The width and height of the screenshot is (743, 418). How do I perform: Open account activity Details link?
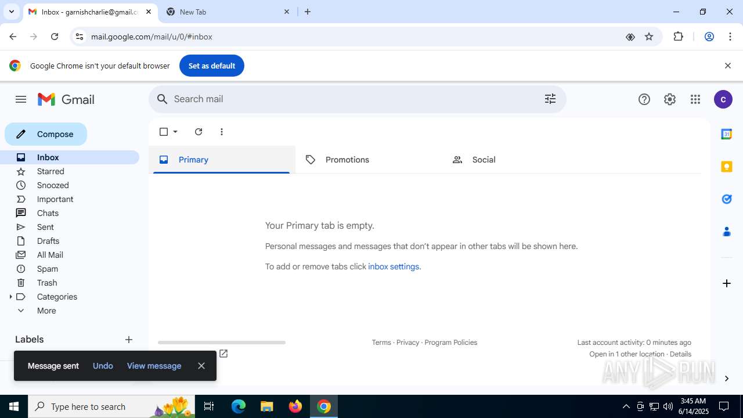click(680, 354)
